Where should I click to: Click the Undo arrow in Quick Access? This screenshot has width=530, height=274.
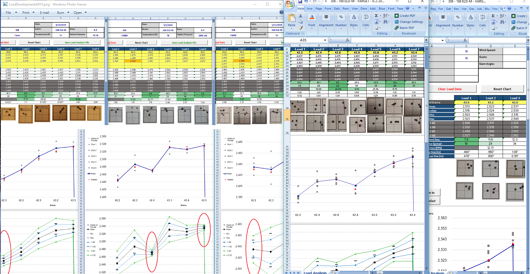pos(306,2)
